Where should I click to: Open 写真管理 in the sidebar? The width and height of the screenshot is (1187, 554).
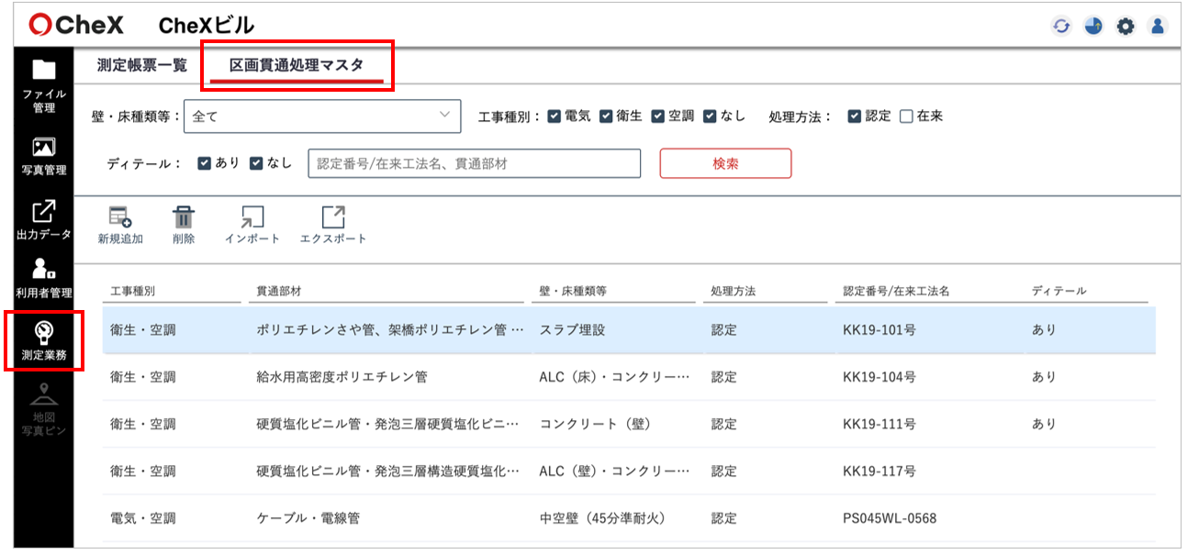pos(43,155)
